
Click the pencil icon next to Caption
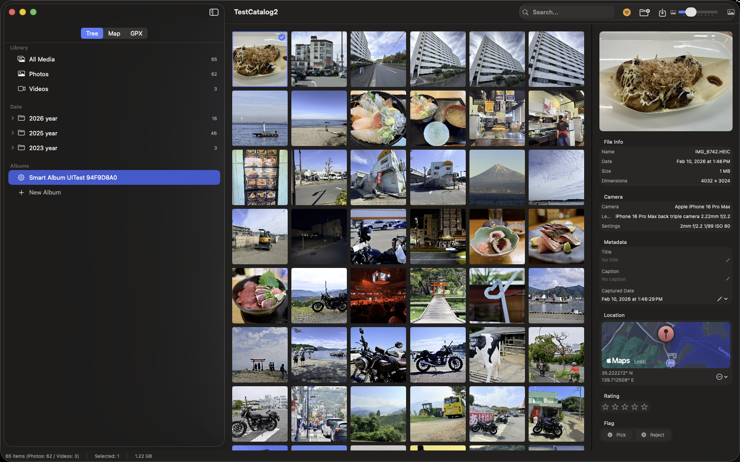coord(728,279)
